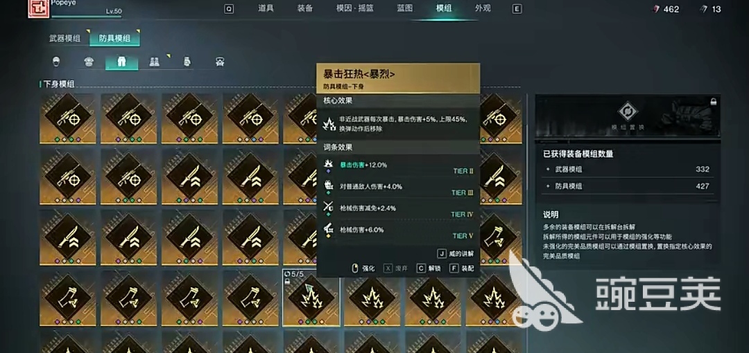Open the 蓝图 menu tab
The image size is (749, 353).
click(404, 8)
